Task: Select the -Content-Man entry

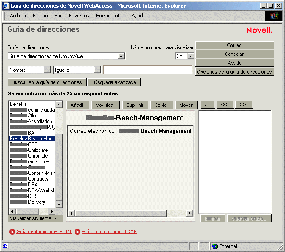Action: pos(32,173)
